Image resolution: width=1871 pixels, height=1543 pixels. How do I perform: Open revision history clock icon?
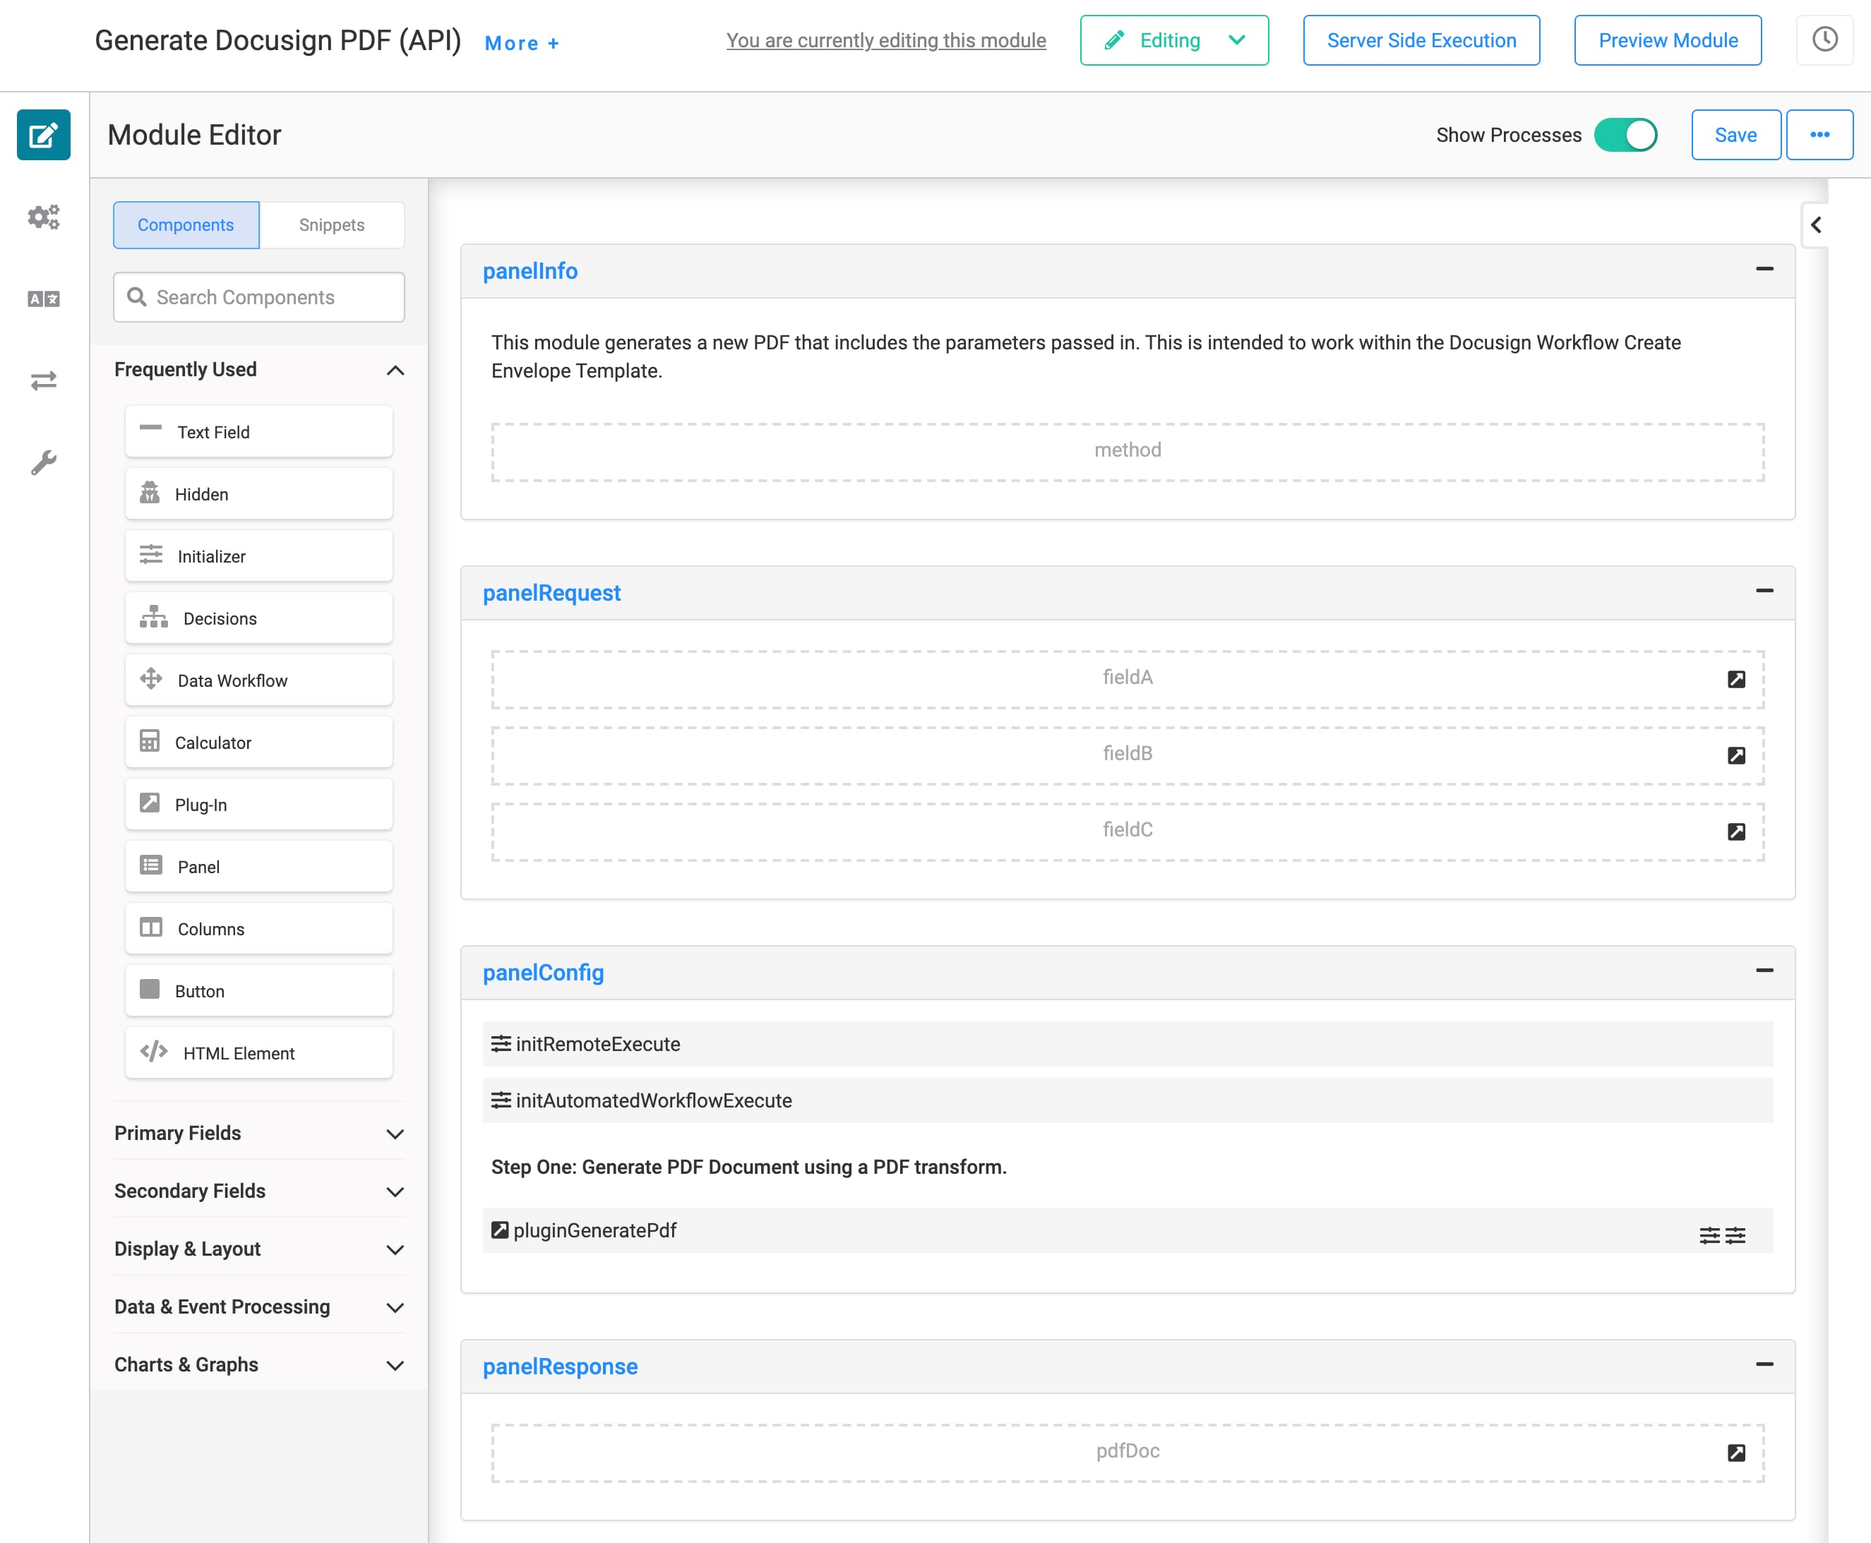[x=1825, y=40]
